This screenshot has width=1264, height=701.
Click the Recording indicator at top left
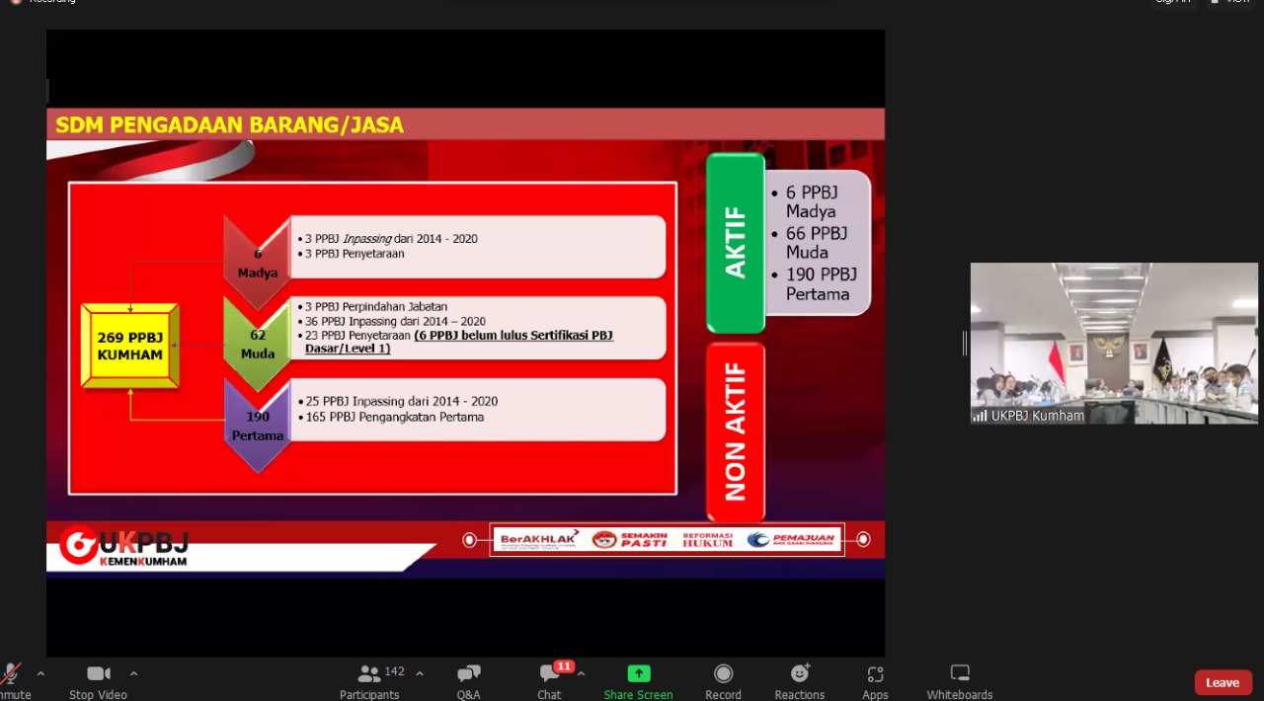pos(44,1)
